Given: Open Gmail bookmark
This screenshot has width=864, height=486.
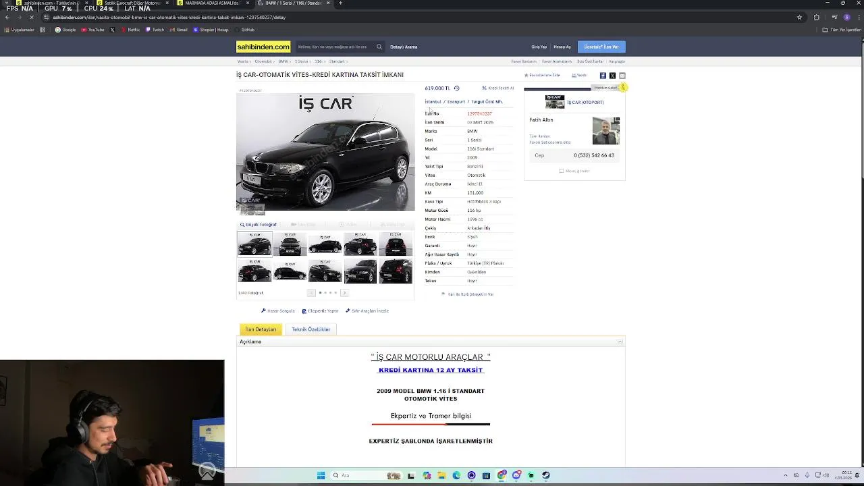Looking at the screenshot, I should point(179,30).
